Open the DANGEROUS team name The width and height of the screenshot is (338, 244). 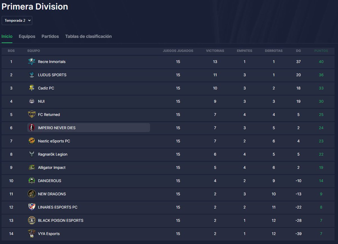pos(50,180)
